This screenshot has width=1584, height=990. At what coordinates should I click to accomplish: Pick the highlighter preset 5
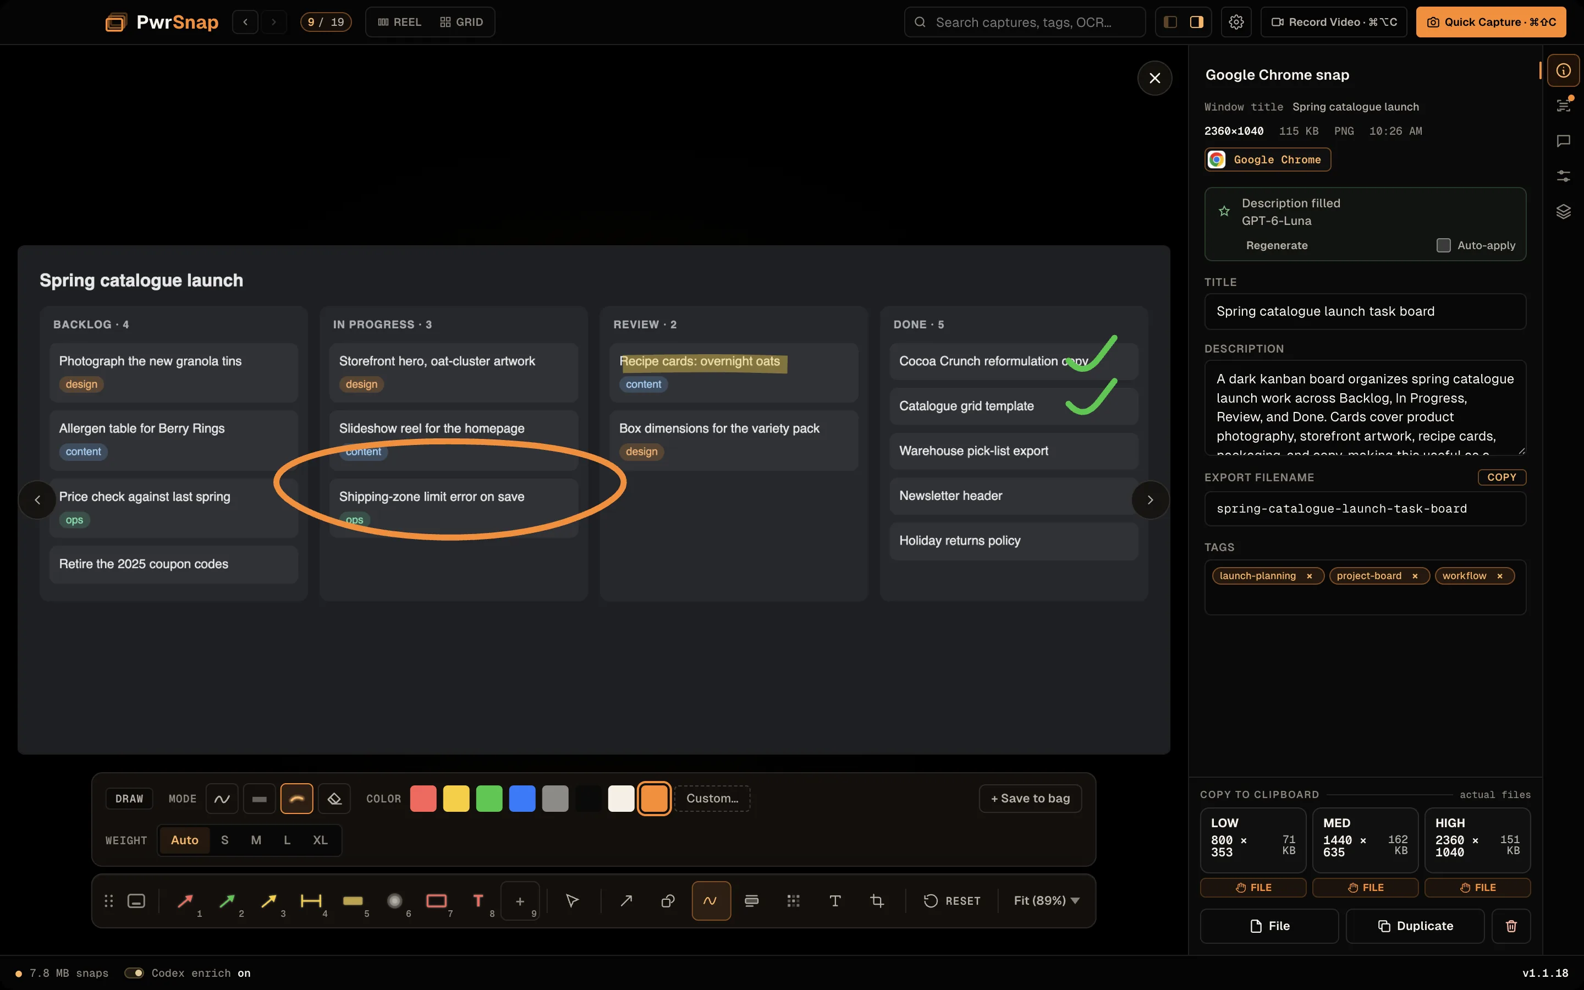click(354, 901)
